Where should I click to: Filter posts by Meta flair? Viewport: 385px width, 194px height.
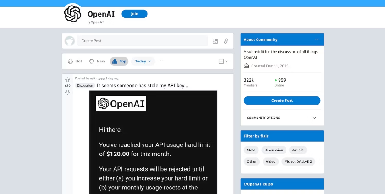coord(251,150)
